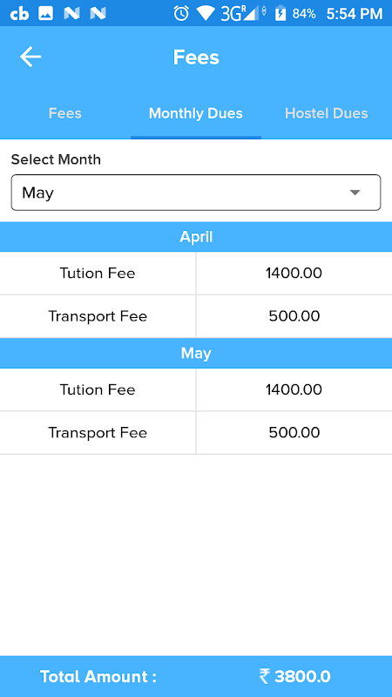Select May Transport Fee row label

coord(98,432)
